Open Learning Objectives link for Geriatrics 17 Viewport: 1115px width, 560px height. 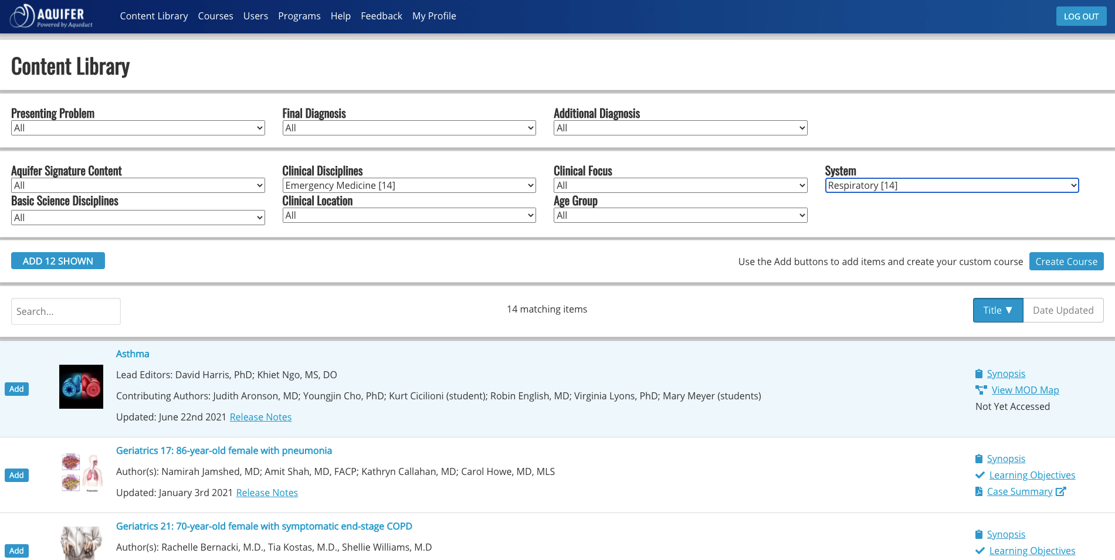tap(1032, 475)
